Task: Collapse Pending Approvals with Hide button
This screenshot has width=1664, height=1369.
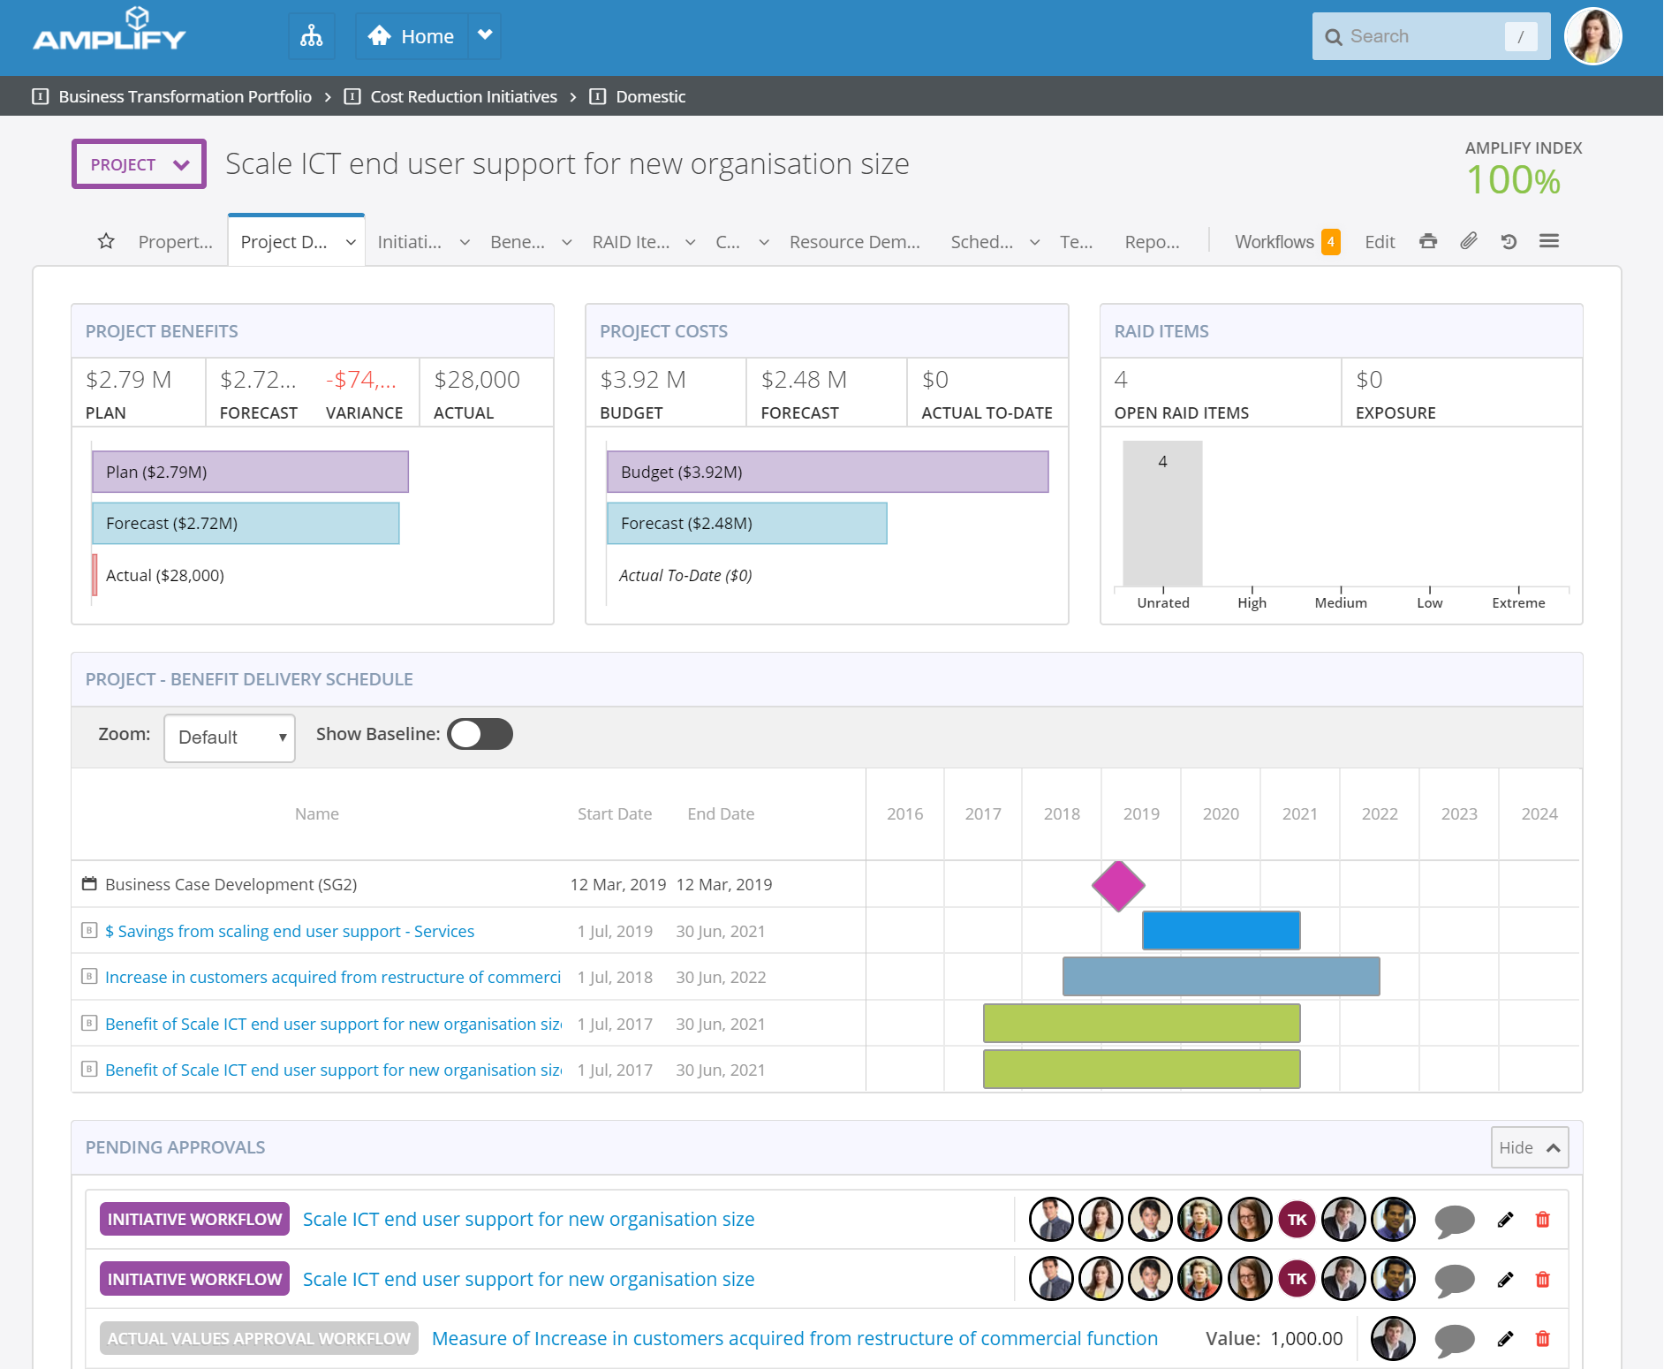Action: click(1529, 1147)
